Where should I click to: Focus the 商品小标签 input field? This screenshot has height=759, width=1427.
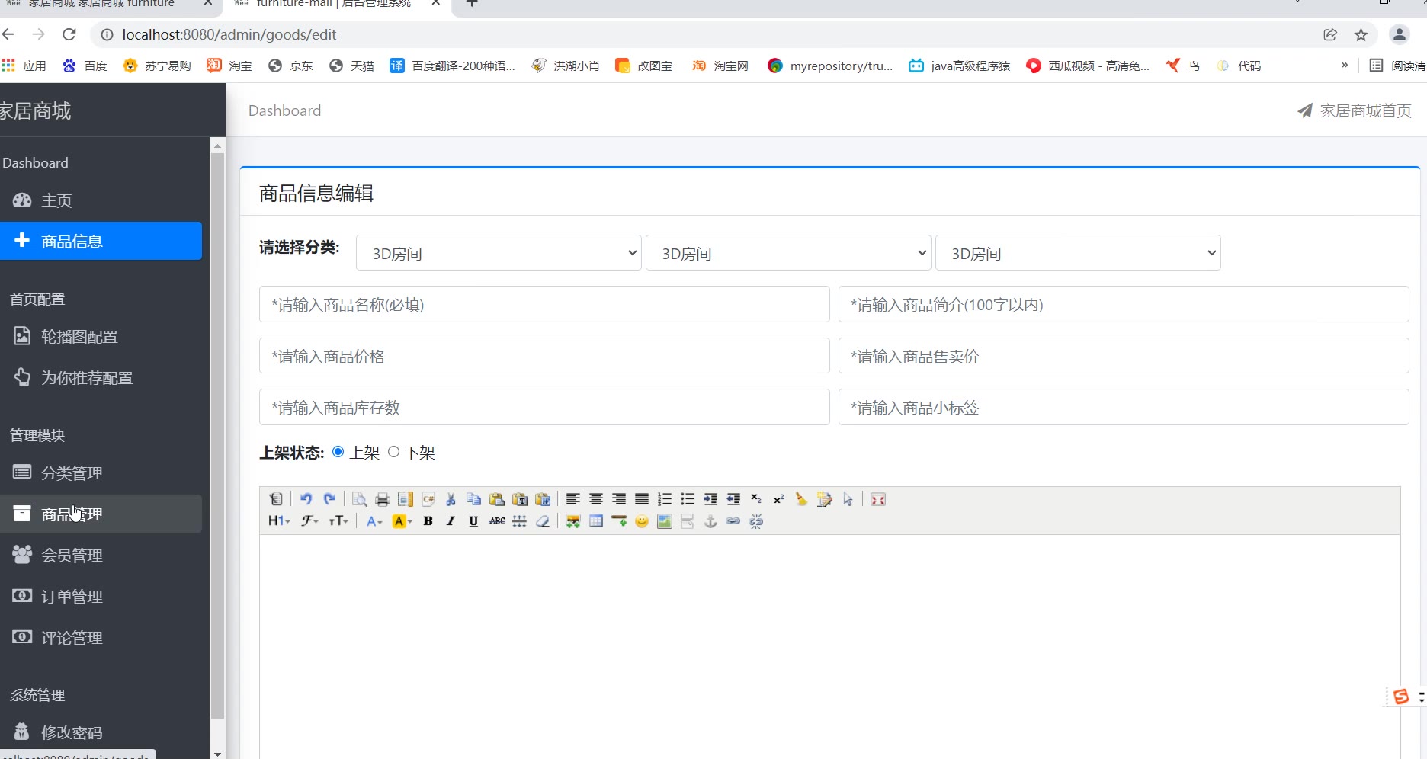1124,407
